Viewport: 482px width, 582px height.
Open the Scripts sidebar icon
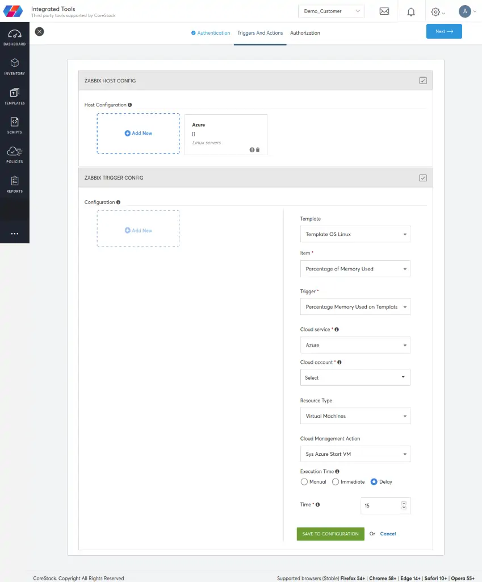pos(14,126)
